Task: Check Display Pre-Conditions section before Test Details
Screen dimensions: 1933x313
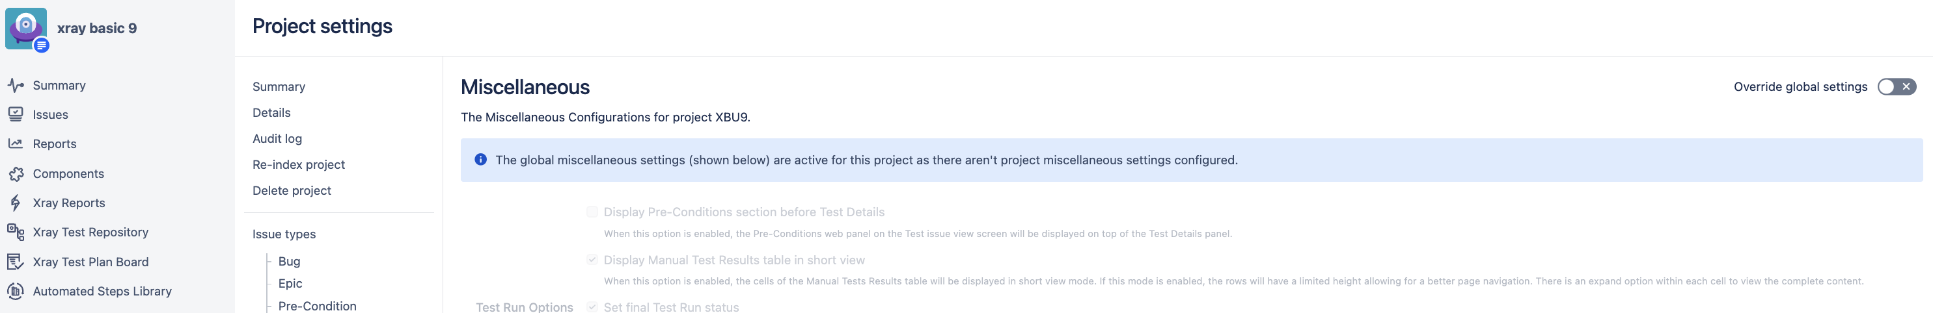Action: click(x=592, y=212)
